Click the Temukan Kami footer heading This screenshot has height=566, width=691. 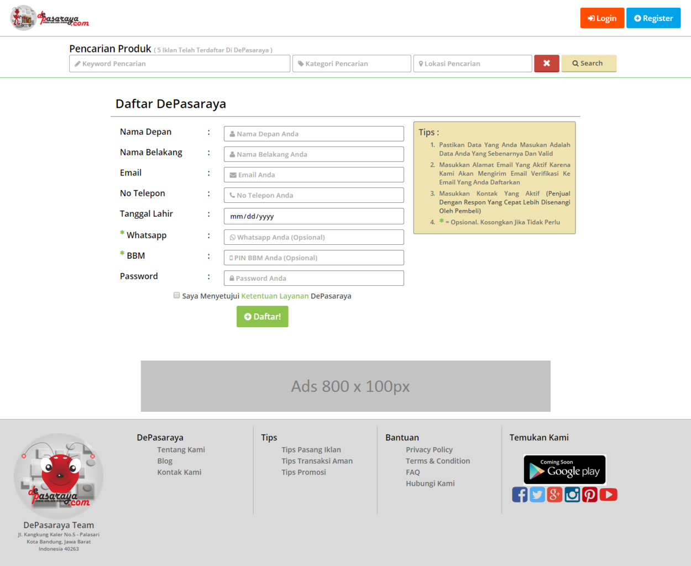[x=539, y=437]
